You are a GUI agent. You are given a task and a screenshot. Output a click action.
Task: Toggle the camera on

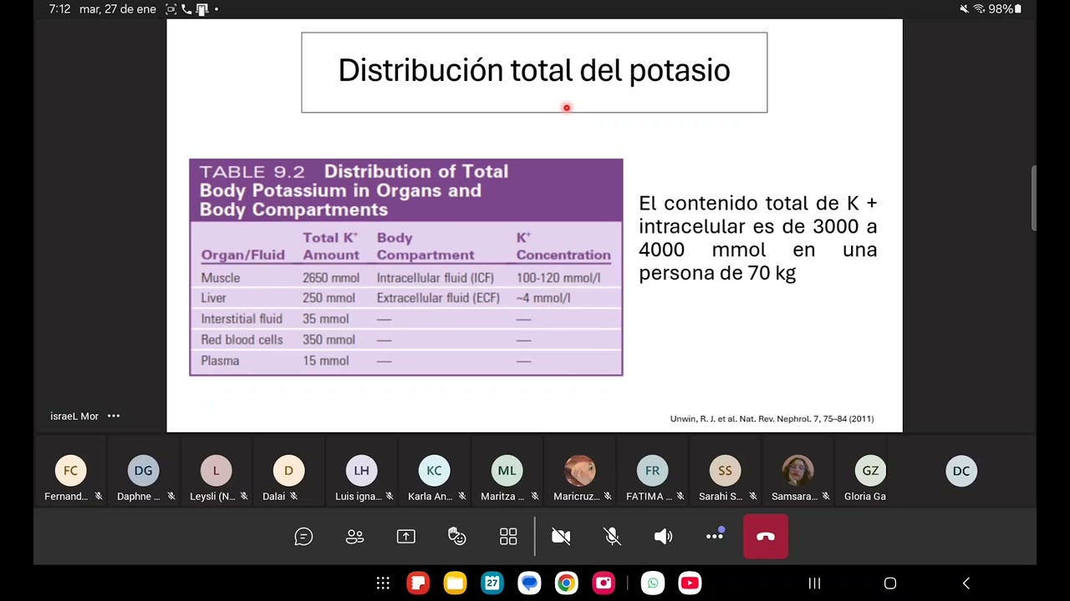561,537
